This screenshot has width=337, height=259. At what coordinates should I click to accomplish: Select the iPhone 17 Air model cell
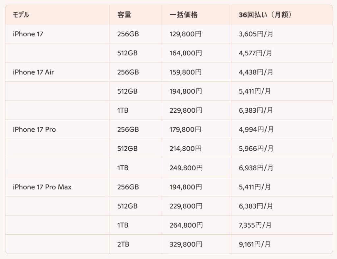33,72
